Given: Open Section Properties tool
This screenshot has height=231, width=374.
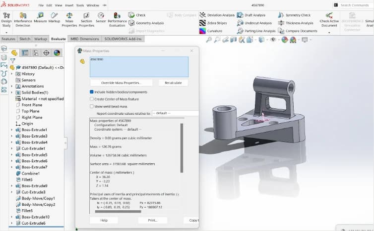Looking at the screenshot, I should tap(86, 19).
